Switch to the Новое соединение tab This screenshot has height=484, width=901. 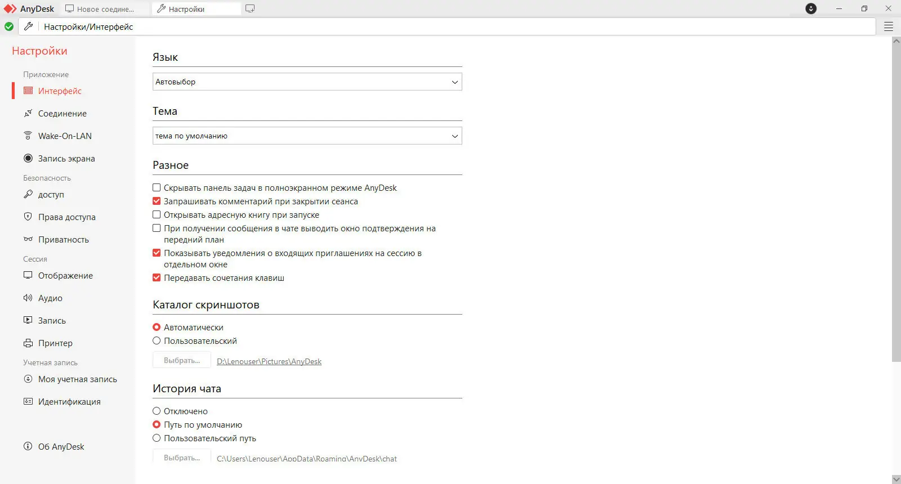pyautogui.click(x=105, y=9)
